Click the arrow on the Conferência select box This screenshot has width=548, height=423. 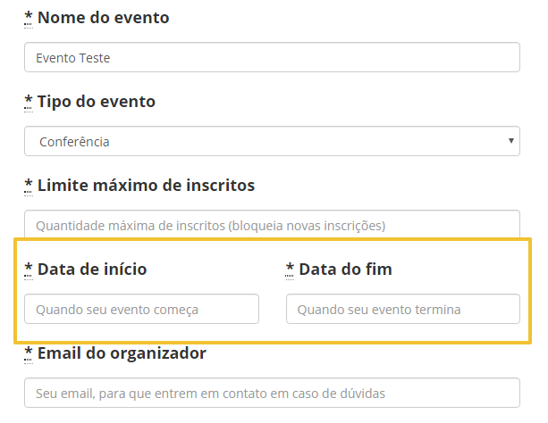click(x=510, y=141)
